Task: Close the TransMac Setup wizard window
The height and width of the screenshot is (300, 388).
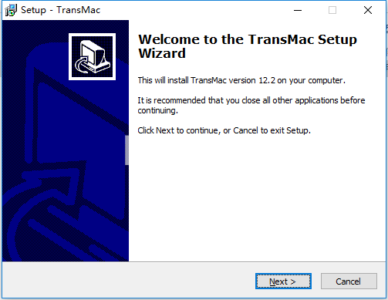Action: click(x=368, y=10)
